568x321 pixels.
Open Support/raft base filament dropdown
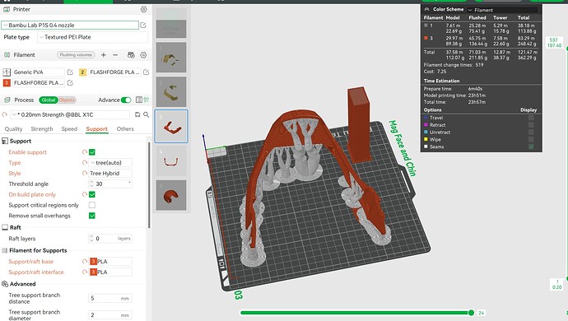(x=110, y=261)
